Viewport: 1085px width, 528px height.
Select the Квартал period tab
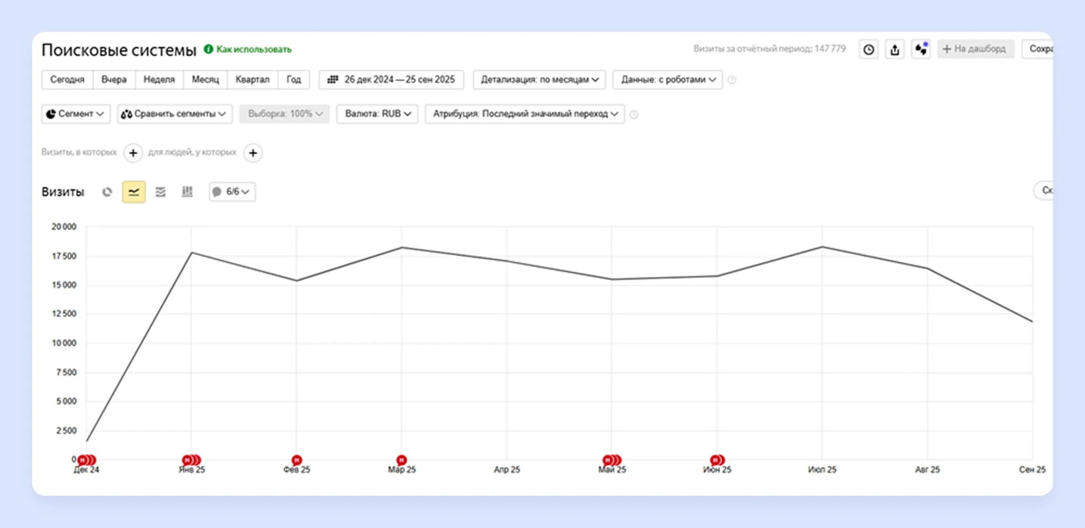point(252,80)
